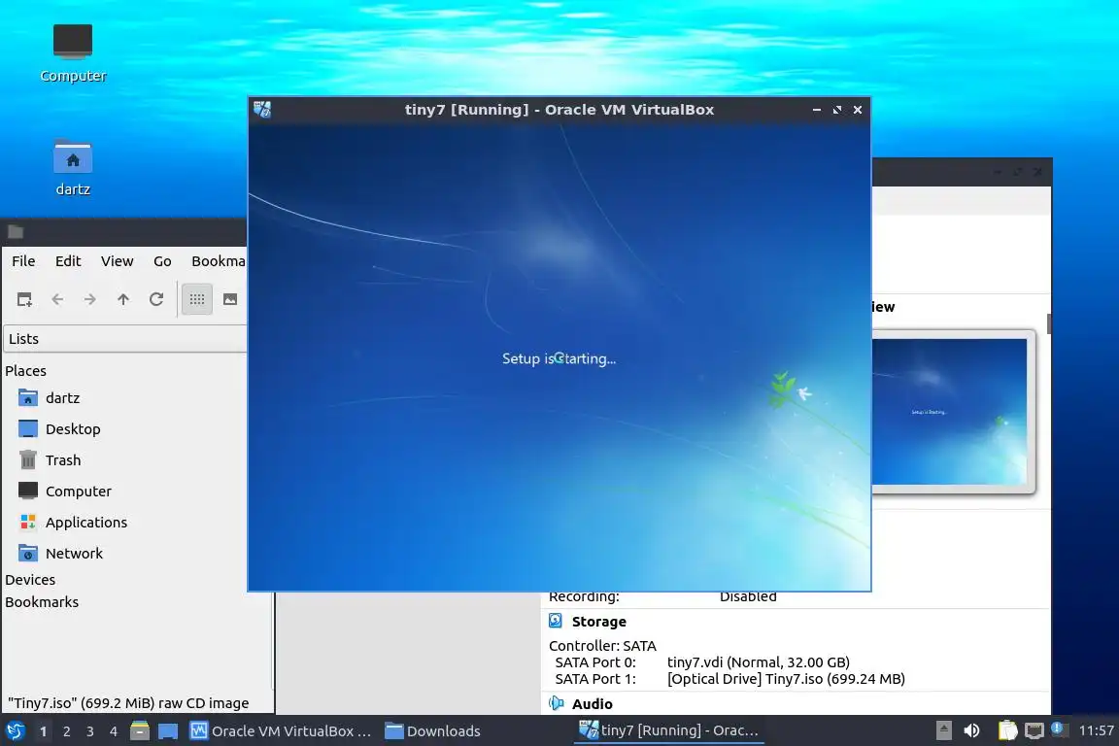Open the Bookmarks menu in file manager

tap(219, 261)
